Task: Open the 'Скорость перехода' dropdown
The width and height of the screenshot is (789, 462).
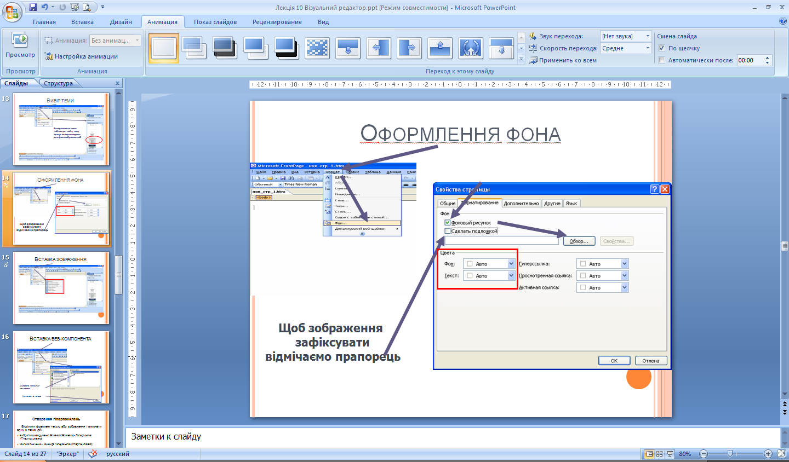Action: click(648, 48)
